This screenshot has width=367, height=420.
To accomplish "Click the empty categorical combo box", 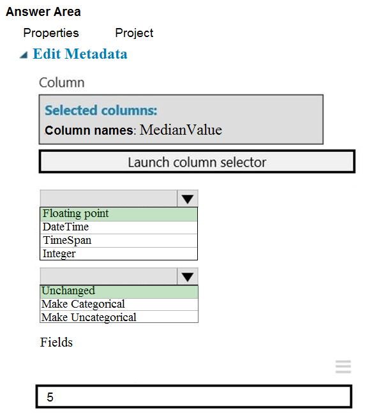I will [109, 276].
